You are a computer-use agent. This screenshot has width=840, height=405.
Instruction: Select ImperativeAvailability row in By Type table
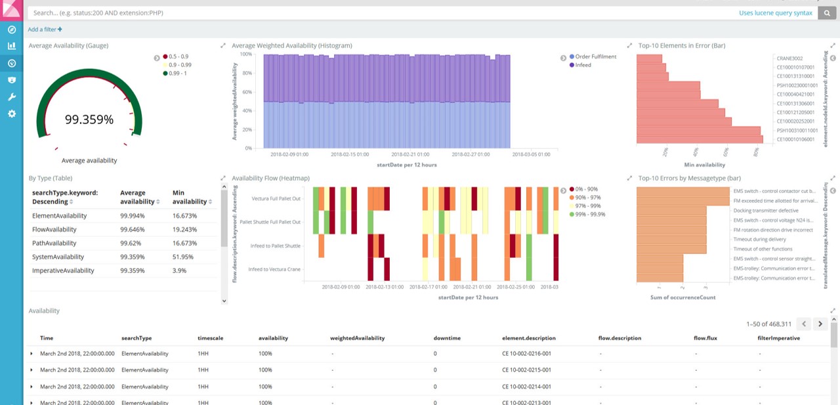click(x=124, y=270)
